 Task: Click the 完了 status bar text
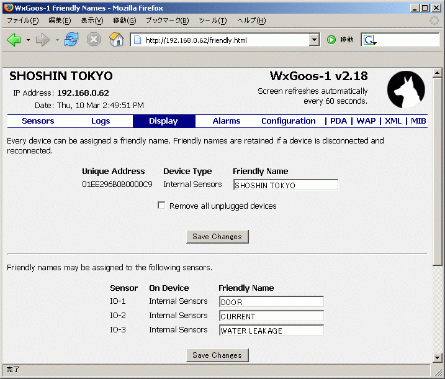[13, 369]
